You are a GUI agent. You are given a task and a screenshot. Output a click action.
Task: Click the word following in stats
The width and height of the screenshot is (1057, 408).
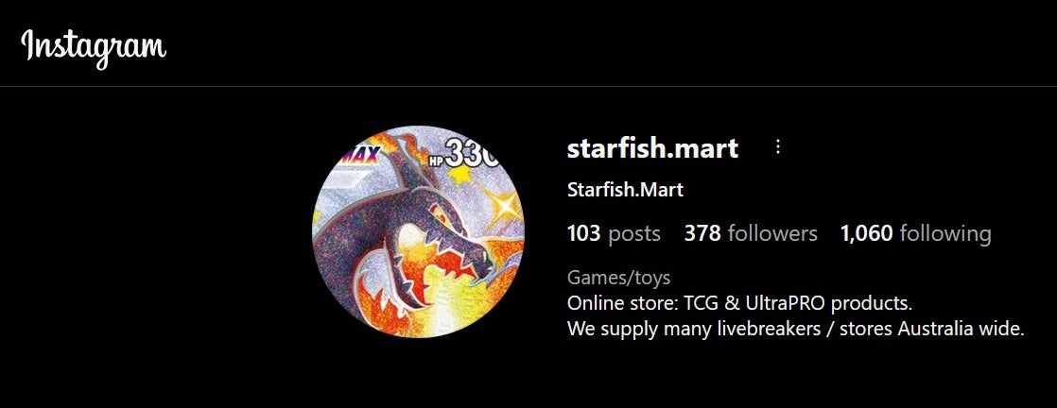tap(945, 234)
